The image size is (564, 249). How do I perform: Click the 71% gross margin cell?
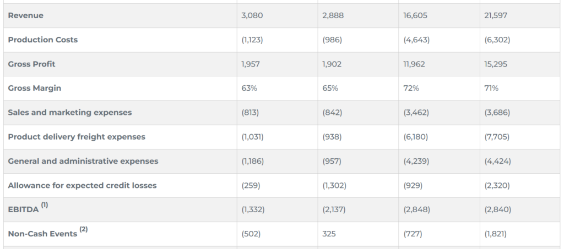pos(491,88)
